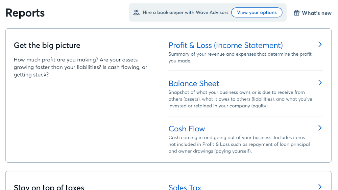Click the gift icon beside What's new
The height and width of the screenshot is (190, 338).
[297, 13]
